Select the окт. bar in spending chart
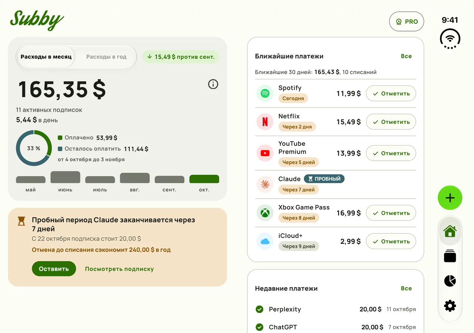The height and width of the screenshot is (333, 474). (204, 179)
